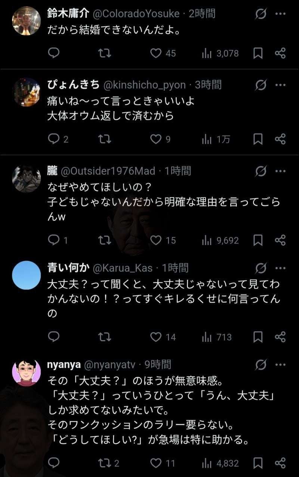Expand more options on nyanya's tweet
Viewport: 299px width, 477px height.
click(280, 364)
